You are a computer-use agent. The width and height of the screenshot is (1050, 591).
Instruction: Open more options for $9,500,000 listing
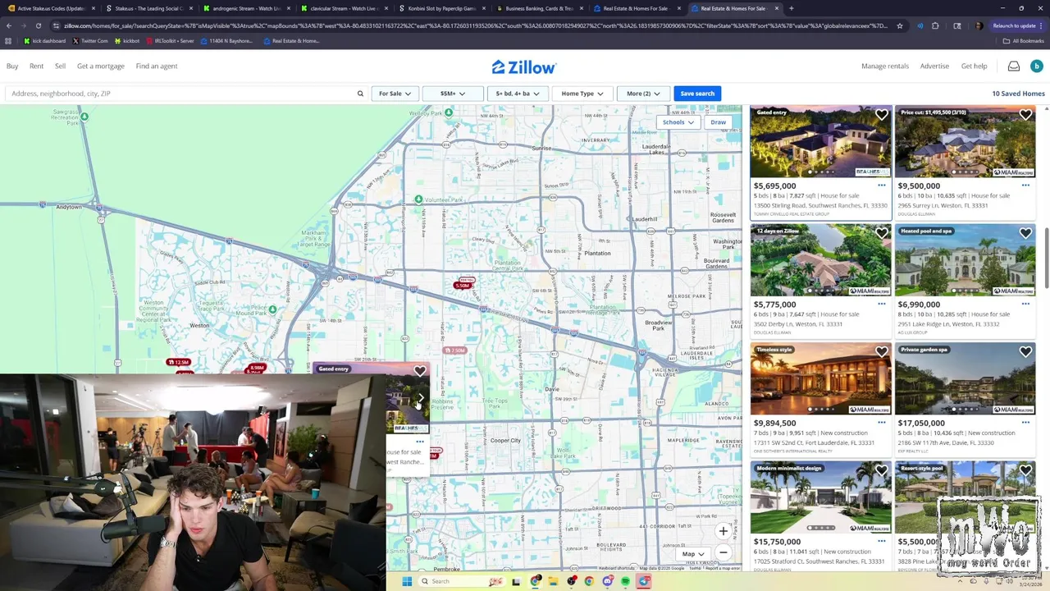(x=1025, y=186)
